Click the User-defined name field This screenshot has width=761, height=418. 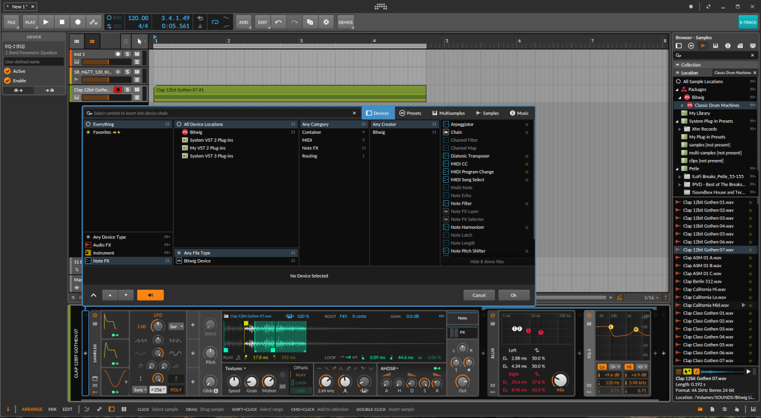click(33, 62)
